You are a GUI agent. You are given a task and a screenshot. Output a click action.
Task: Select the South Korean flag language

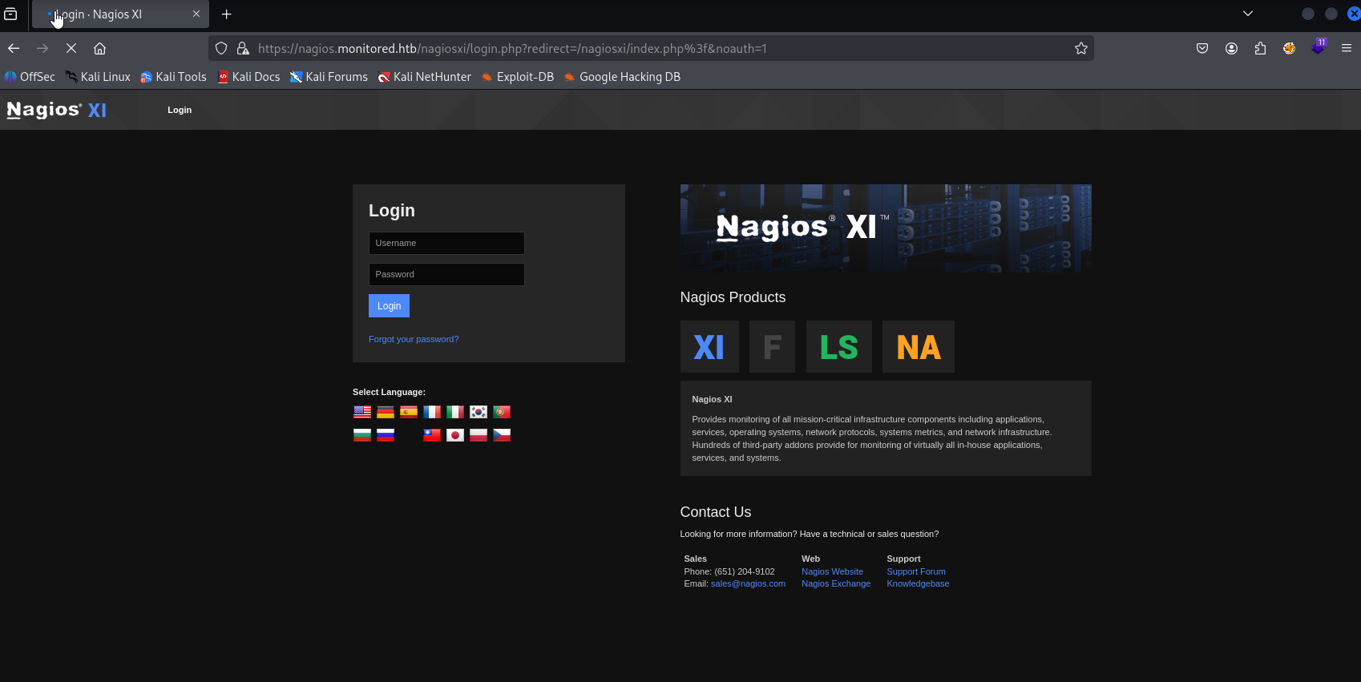479,412
